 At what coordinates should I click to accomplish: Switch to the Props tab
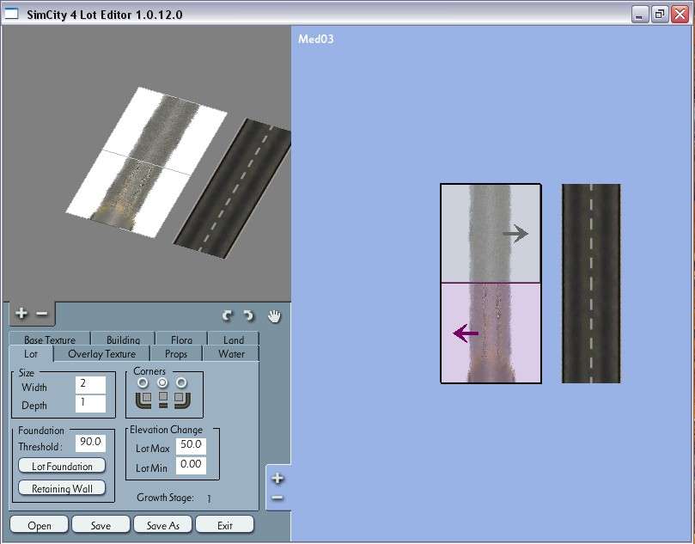pyautogui.click(x=176, y=354)
